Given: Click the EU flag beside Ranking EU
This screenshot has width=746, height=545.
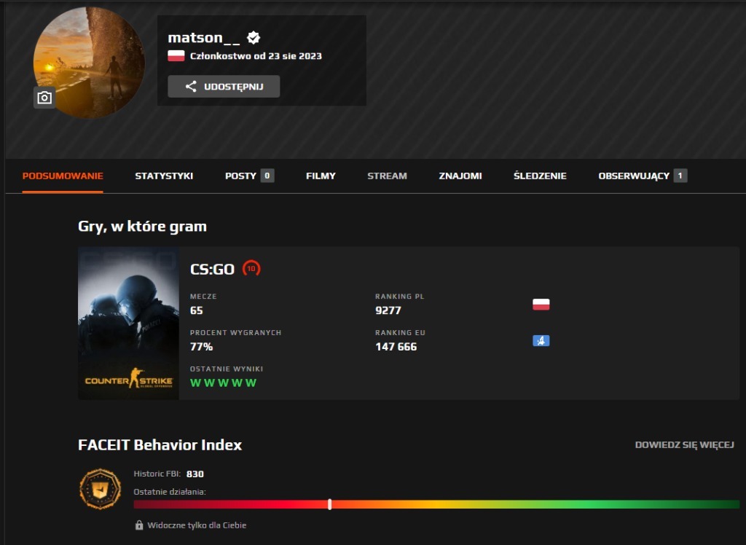Looking at the screenshot, I should point(541,340).
